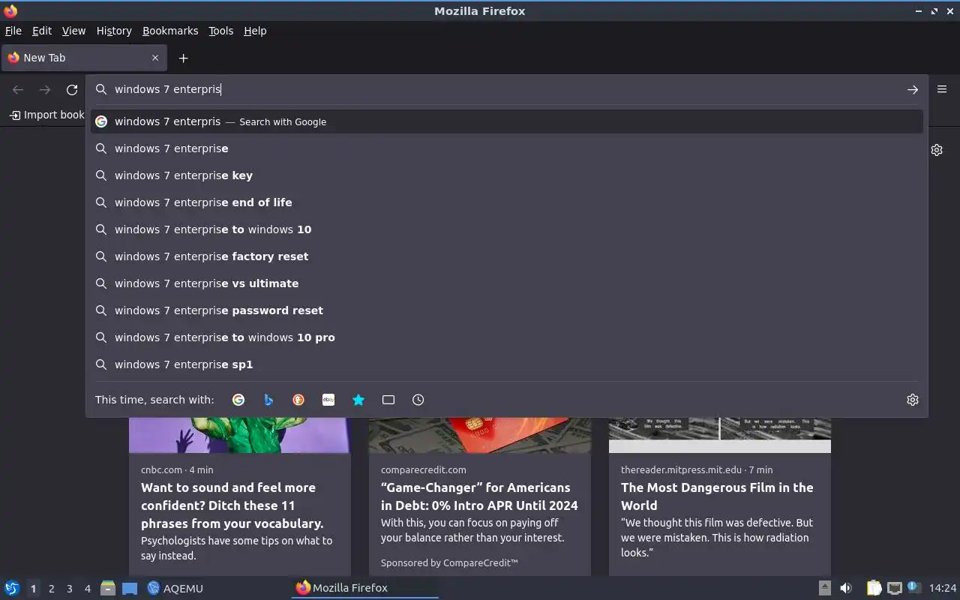960x600 pixels.
Task: Open the Tools menu
Action: [x=221, y=31]
